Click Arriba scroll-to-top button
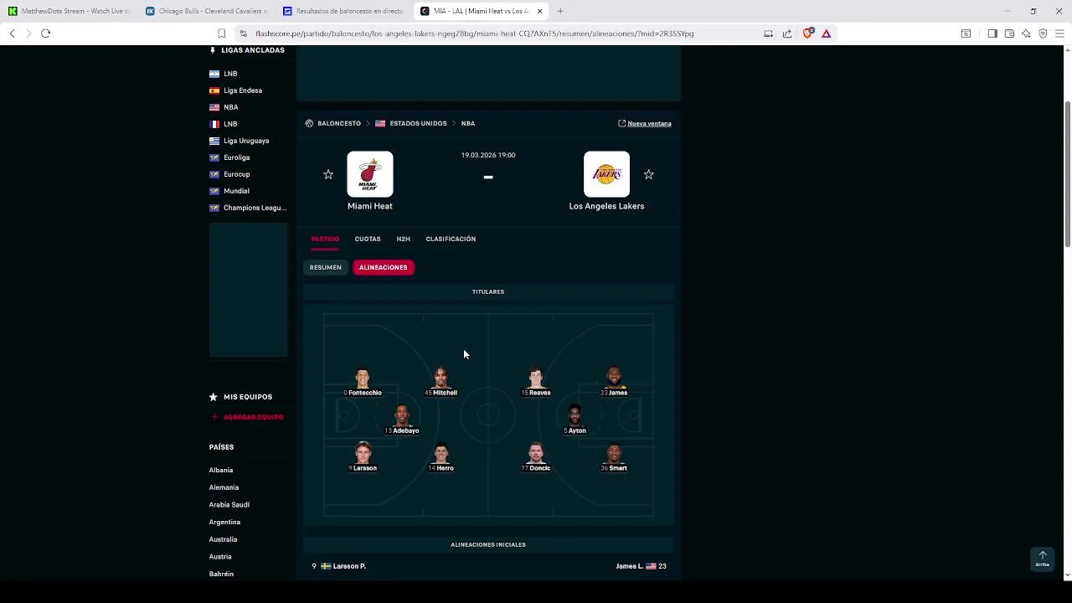The height and width of the screenshot is (603, 1072). [1043, 559]
